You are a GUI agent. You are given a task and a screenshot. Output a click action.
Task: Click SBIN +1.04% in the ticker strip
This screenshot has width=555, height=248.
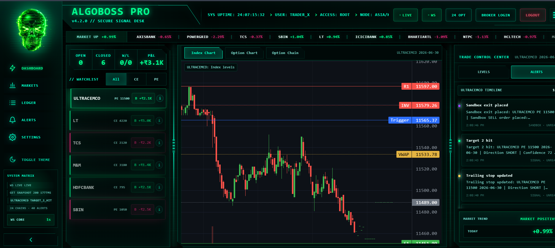[x=291, y=37]
